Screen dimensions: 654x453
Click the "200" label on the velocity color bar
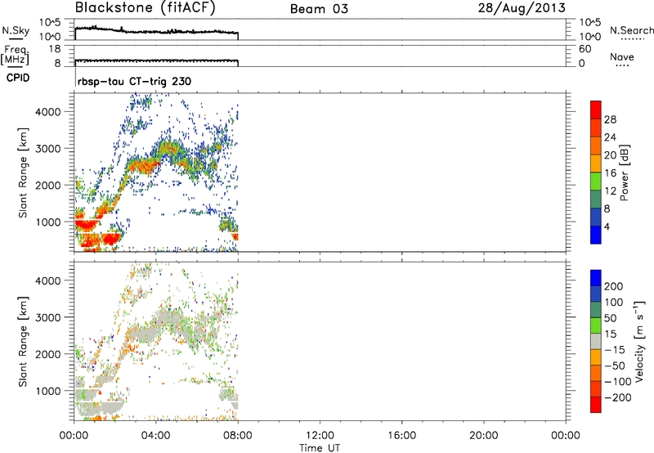tap(613, 286)
